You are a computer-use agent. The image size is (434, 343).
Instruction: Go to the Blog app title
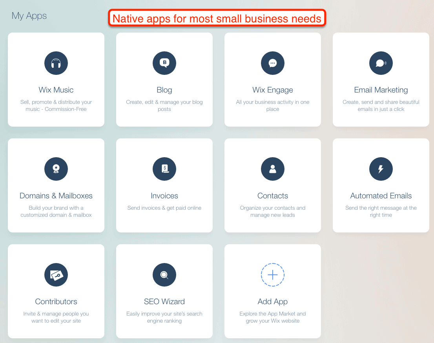[164, 90]
